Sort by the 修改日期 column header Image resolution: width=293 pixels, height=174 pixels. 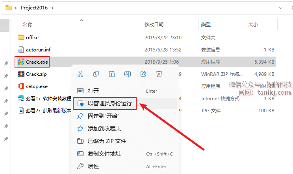pyautogui.click(x=154, y=24)
